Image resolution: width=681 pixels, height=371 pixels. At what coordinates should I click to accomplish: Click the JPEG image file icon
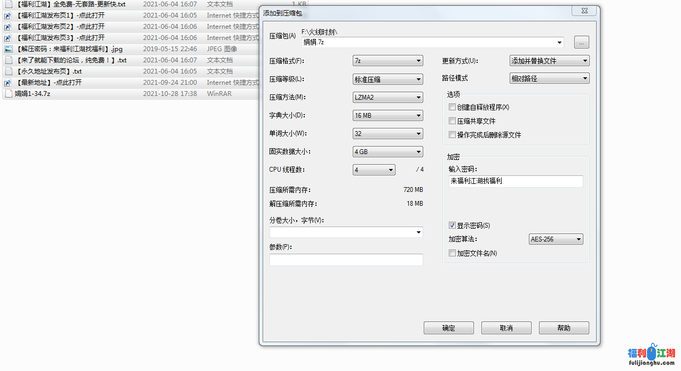(x=9, y=49)
